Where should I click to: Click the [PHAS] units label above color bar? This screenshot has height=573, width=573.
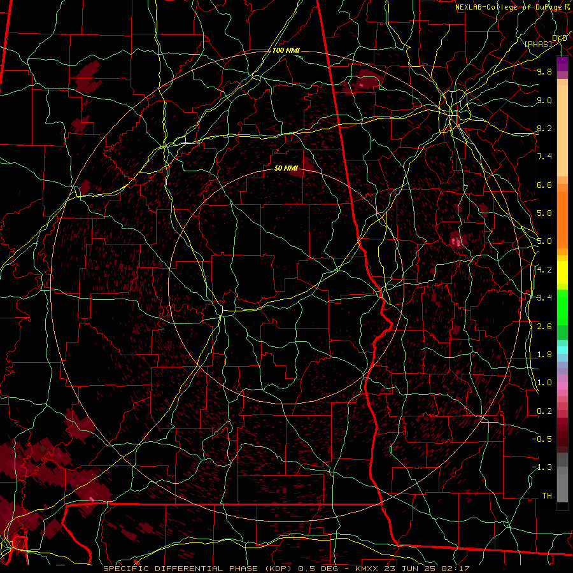coord(538,45)
